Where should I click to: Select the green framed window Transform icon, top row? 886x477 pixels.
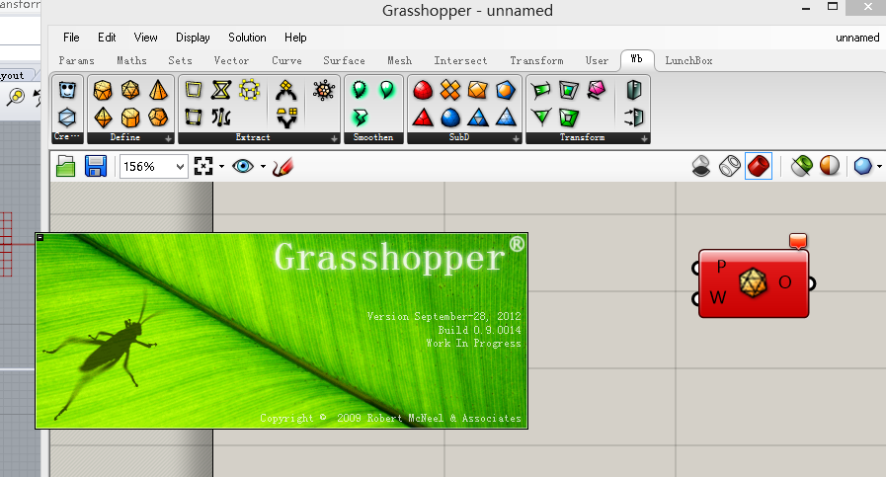pos(569,90)
